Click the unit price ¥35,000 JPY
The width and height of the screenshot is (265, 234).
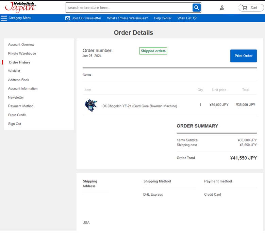click(x=219, y=105)
